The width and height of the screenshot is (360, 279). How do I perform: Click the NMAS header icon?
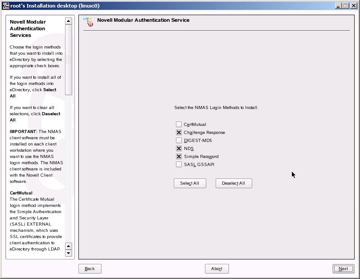click(x=88, y=21)
